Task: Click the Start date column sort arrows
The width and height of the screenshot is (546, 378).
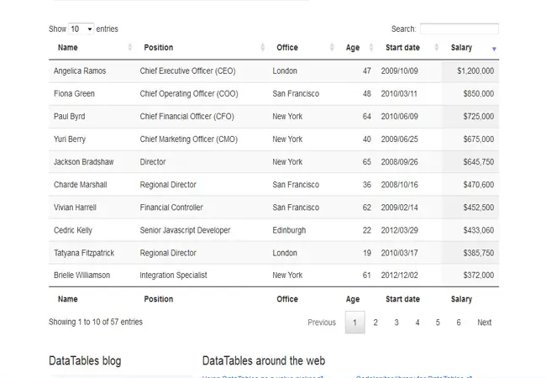Action: [x=436, y=47]
